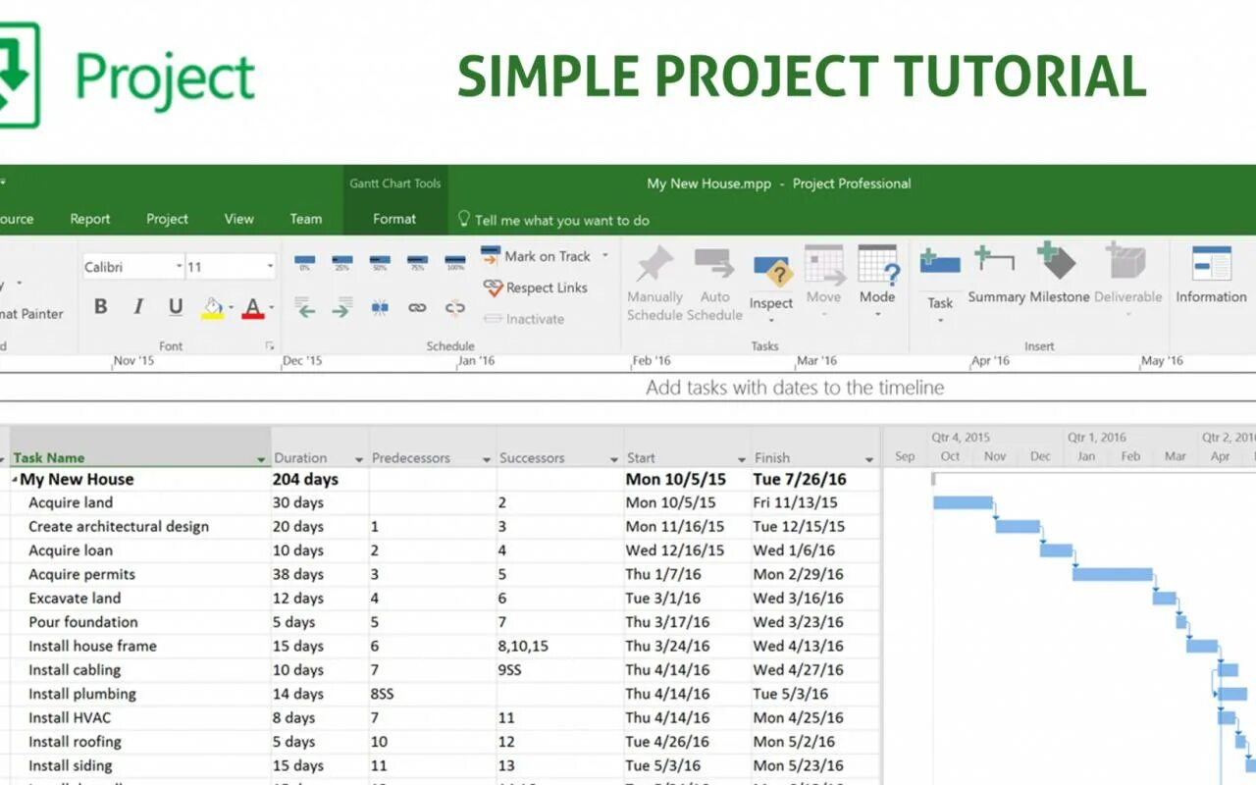Click Tell me what you want to do
1256x785 pixels.
point(553,220)
